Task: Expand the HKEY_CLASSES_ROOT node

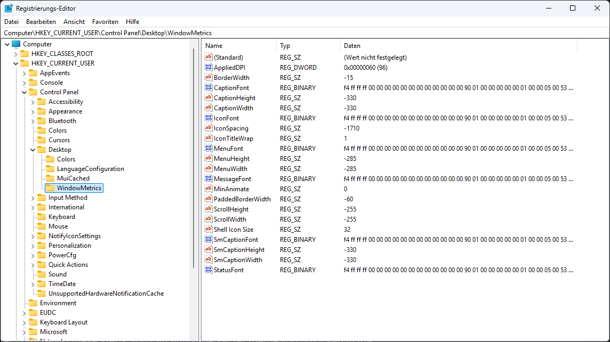Action: tap(17, 53)
